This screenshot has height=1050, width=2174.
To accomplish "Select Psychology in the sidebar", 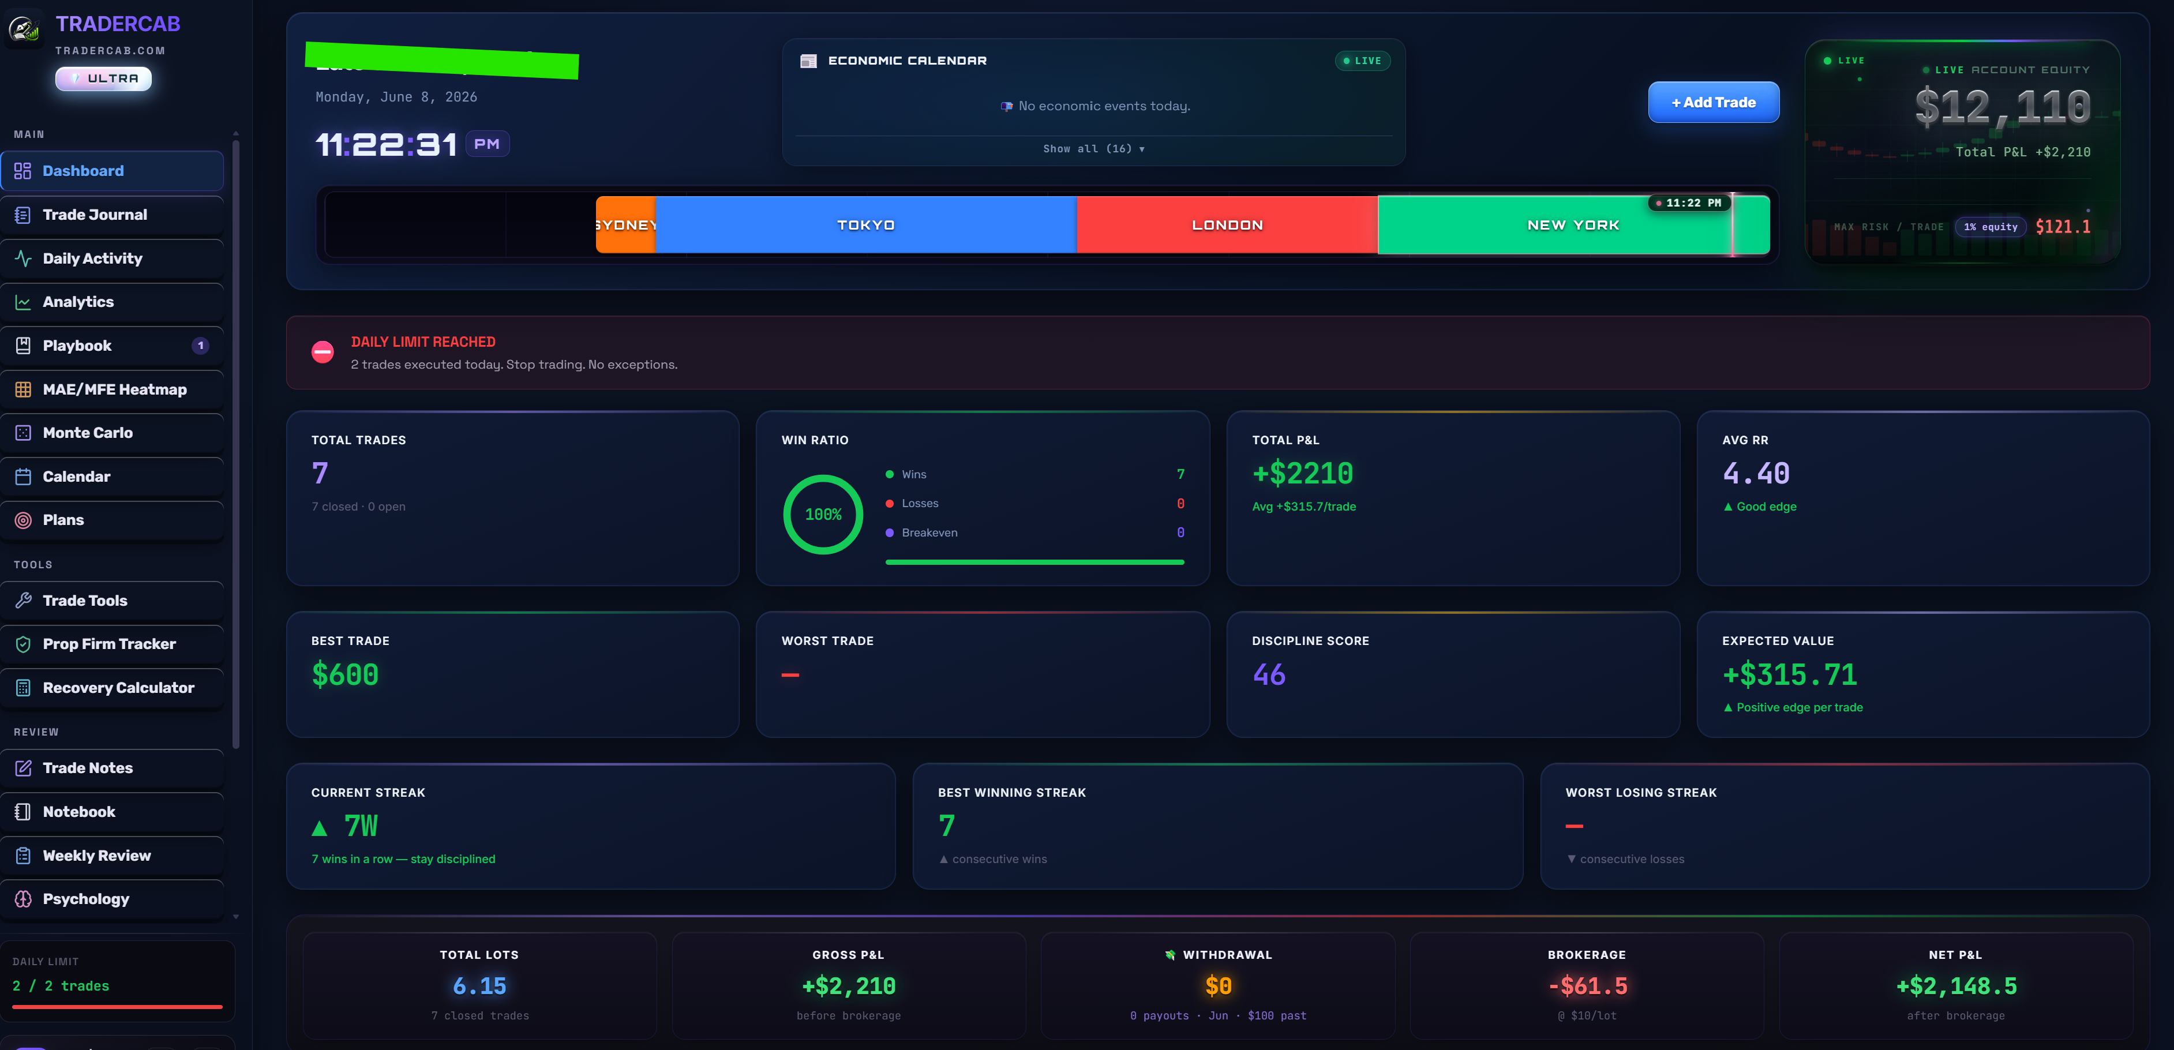I will click(x=111, y=899).
